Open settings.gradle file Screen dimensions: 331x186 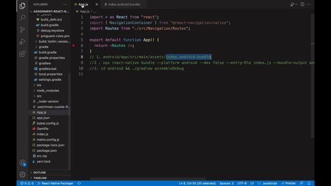[50, 80]
